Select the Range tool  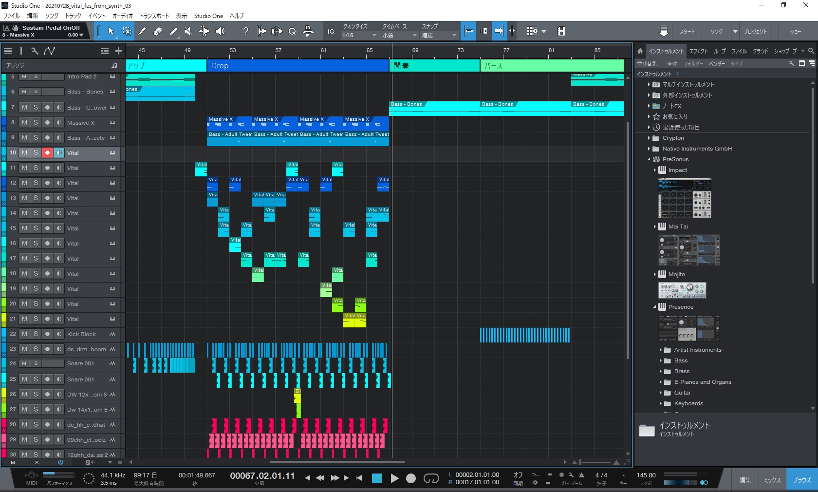tap(127, 31)
